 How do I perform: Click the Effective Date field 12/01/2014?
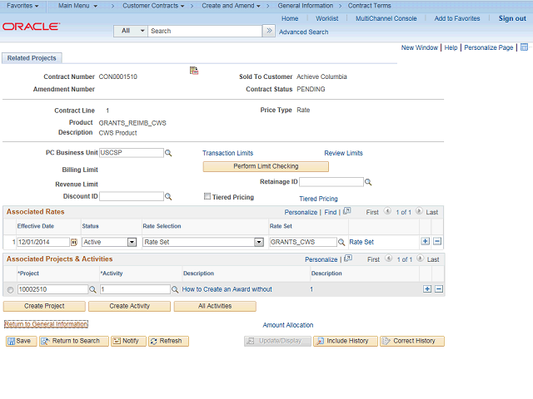coord(43,242)
